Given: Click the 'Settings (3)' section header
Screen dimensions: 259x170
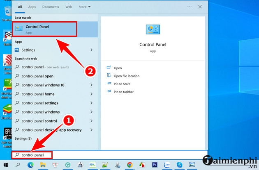Looking at the screenshot, I should tap(23, 138).
